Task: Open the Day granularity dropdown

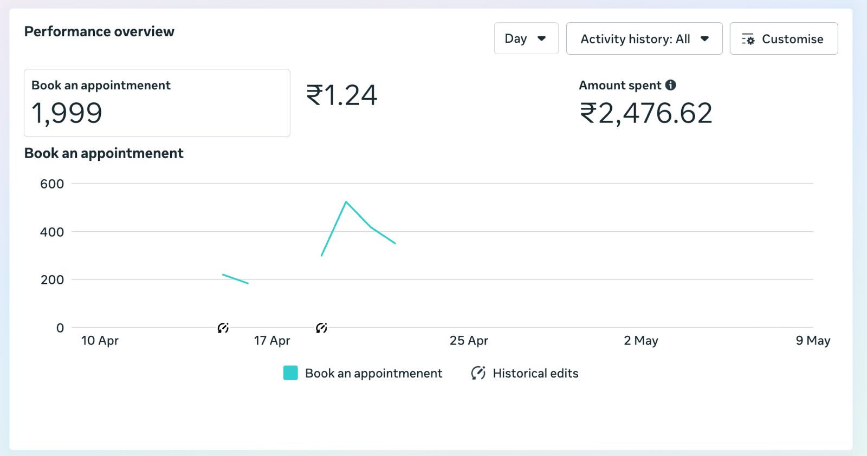Action: 526,38
